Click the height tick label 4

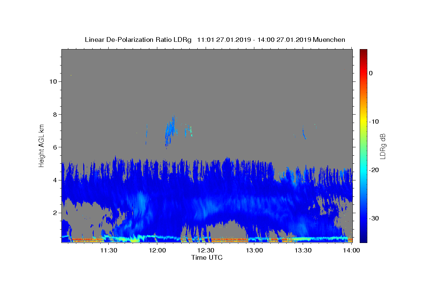(x=54, y=180)
